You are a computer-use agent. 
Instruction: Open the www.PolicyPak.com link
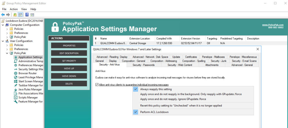[x=273, y=25]
